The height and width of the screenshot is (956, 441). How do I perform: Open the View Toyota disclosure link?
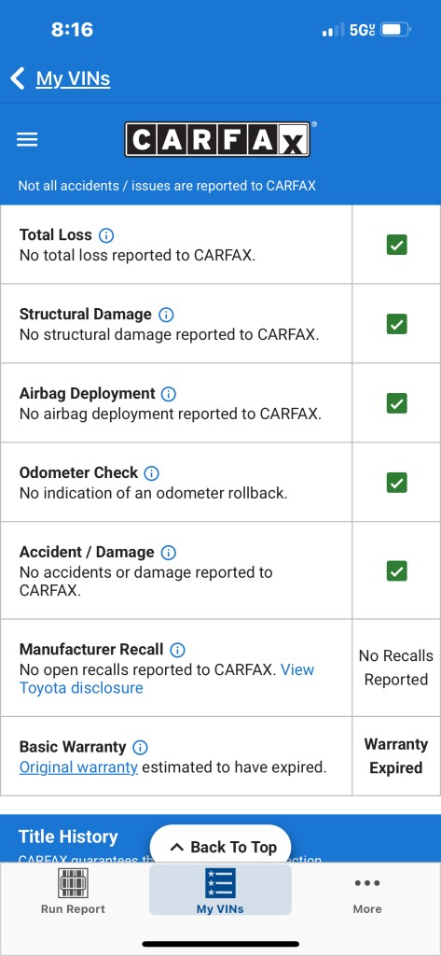tap(167, 679)
